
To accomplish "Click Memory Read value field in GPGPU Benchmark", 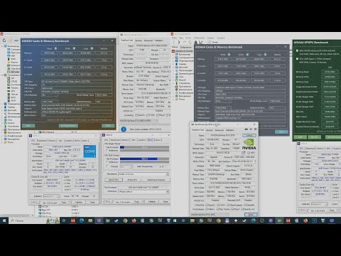I will click(330, 72).
